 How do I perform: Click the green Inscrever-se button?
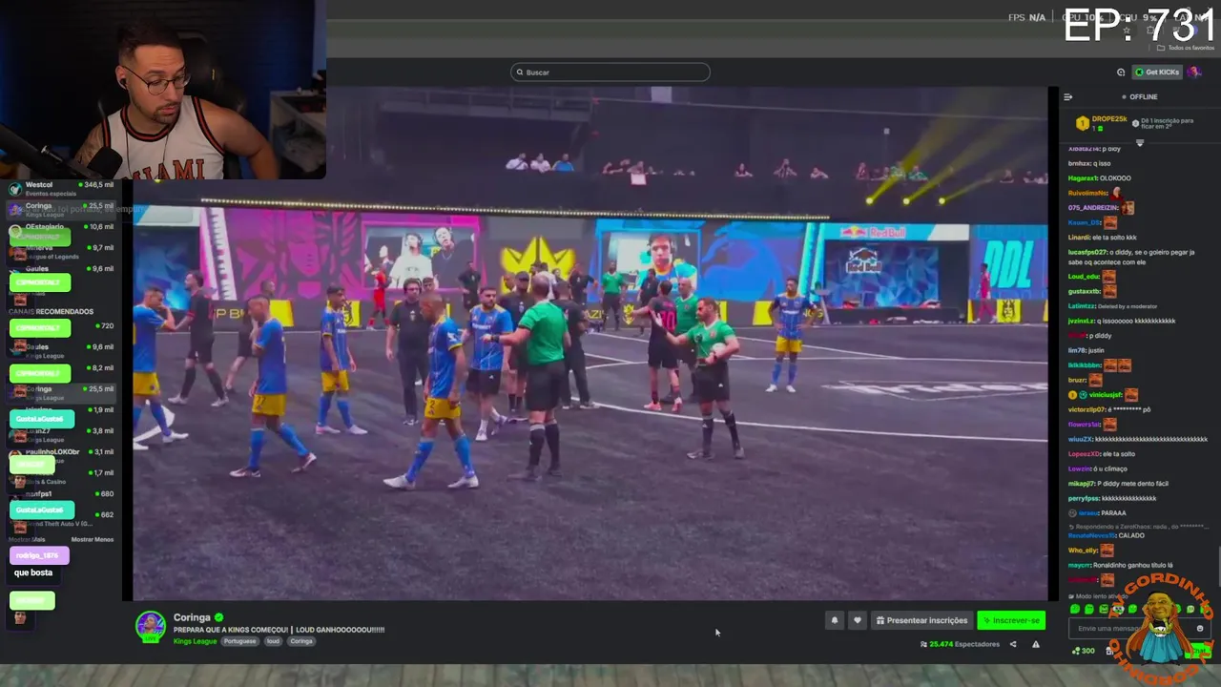(x=1011, y=620)
